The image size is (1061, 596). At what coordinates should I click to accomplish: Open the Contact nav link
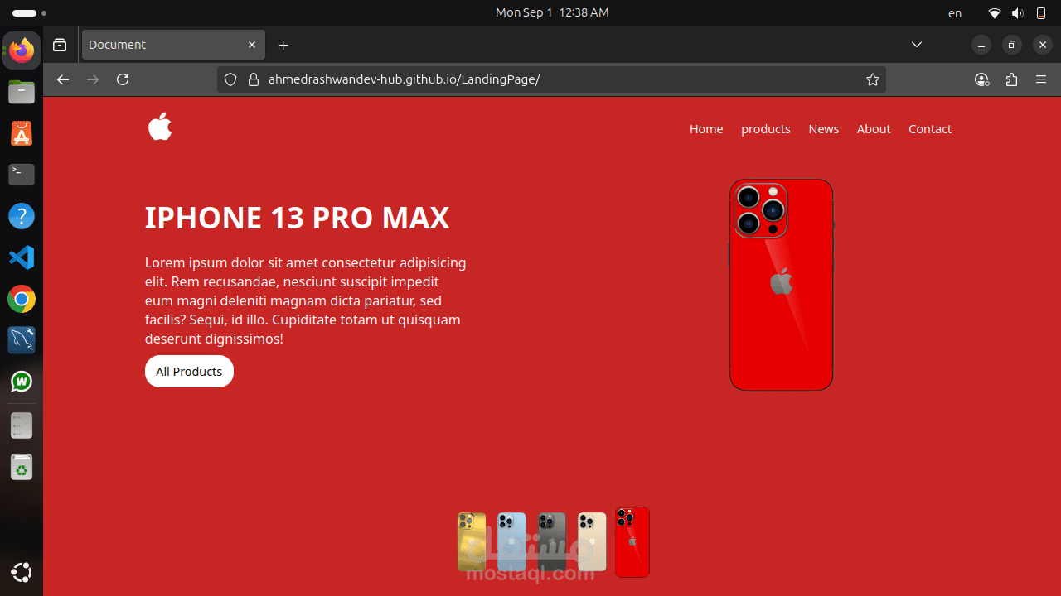click(930, 129)
